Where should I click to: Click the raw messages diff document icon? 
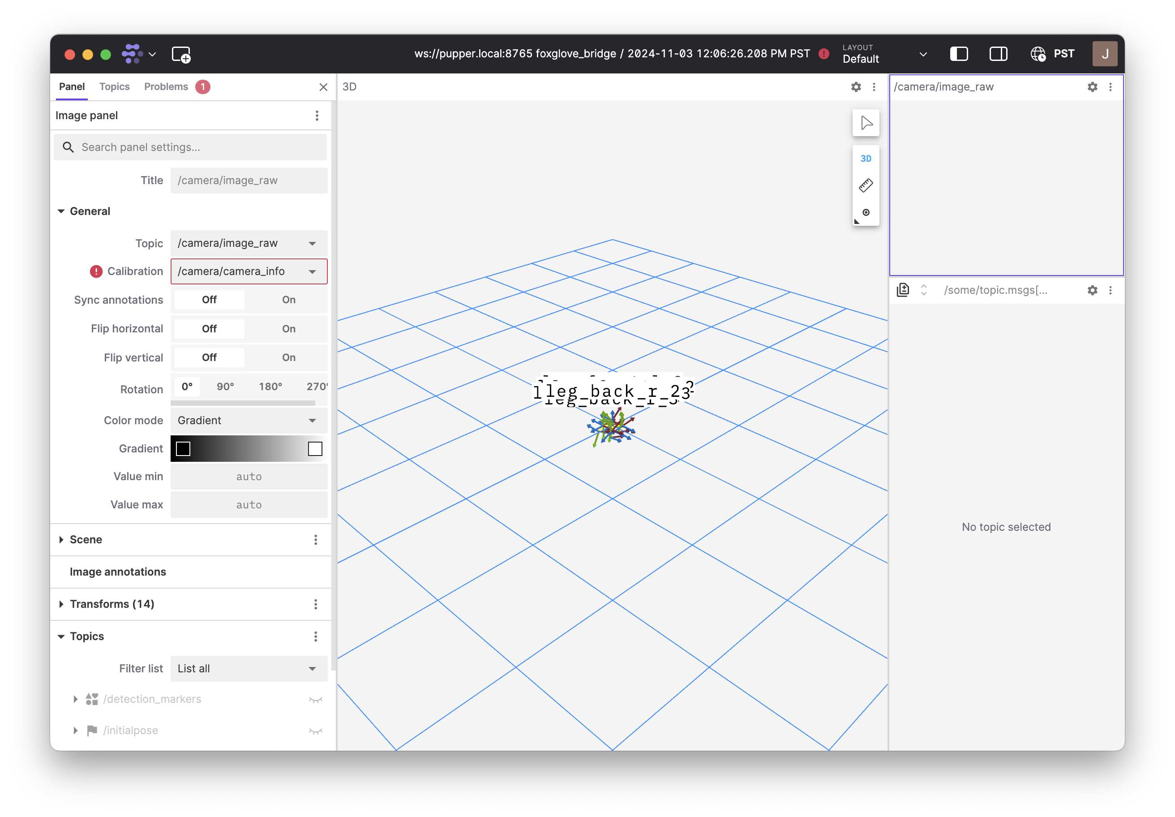point(903,290)
